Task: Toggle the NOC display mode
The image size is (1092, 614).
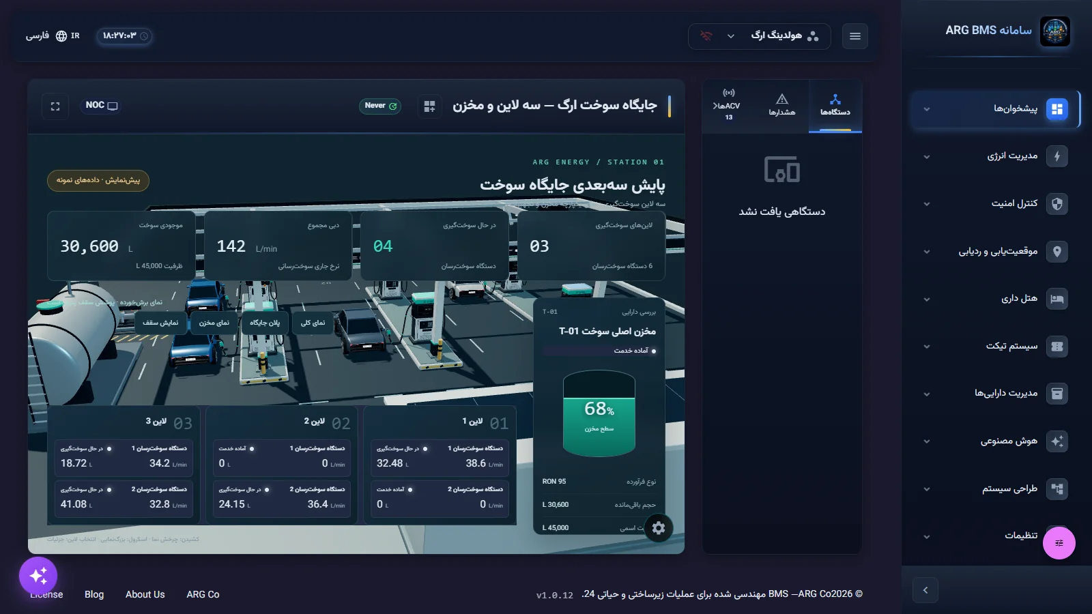Action: pos(102,106)
